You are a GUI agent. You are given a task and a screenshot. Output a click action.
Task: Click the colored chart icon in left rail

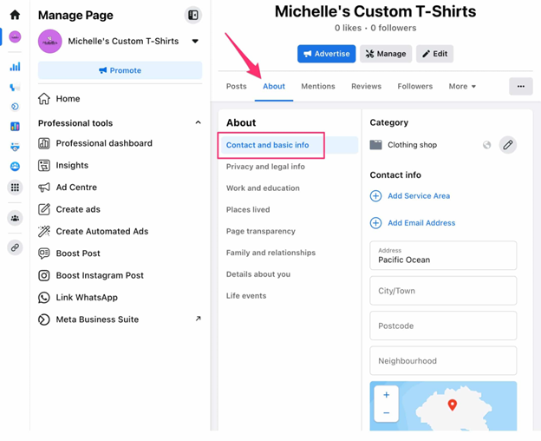[15, 127]
